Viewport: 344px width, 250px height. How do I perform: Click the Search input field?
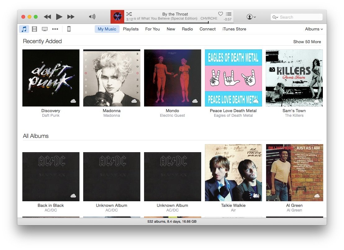tap(296, 17)
